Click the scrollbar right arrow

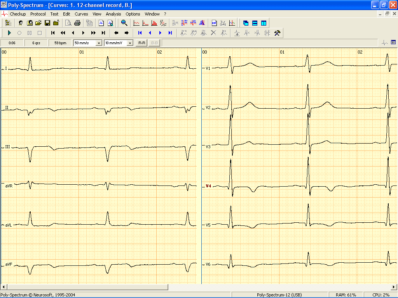[394, 287]
